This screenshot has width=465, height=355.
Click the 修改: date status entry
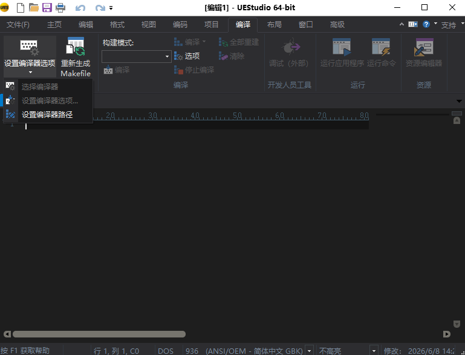coord(419,351)
